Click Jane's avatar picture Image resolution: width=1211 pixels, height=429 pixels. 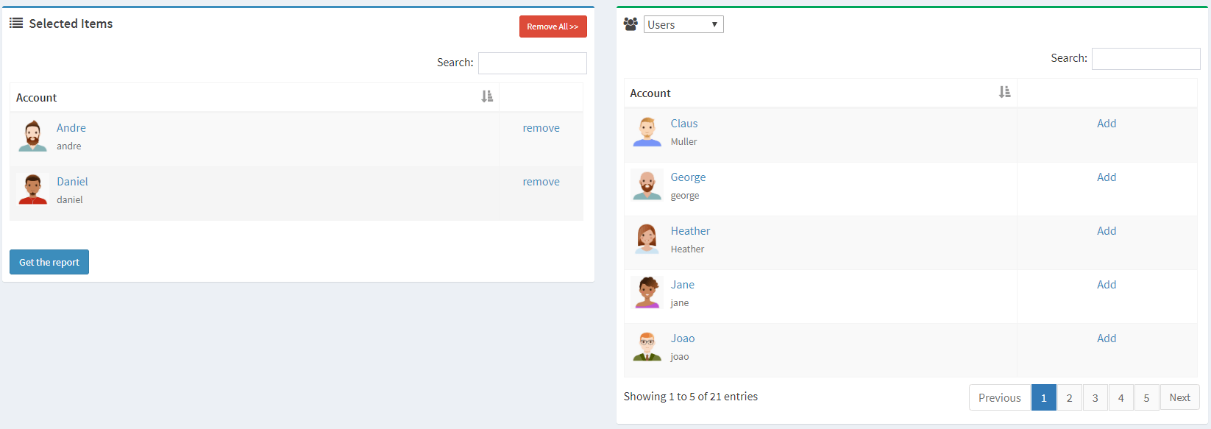coord(647,293)
